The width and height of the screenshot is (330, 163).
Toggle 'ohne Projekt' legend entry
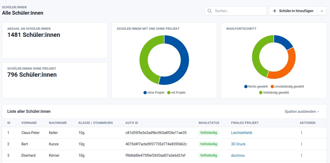154,93
